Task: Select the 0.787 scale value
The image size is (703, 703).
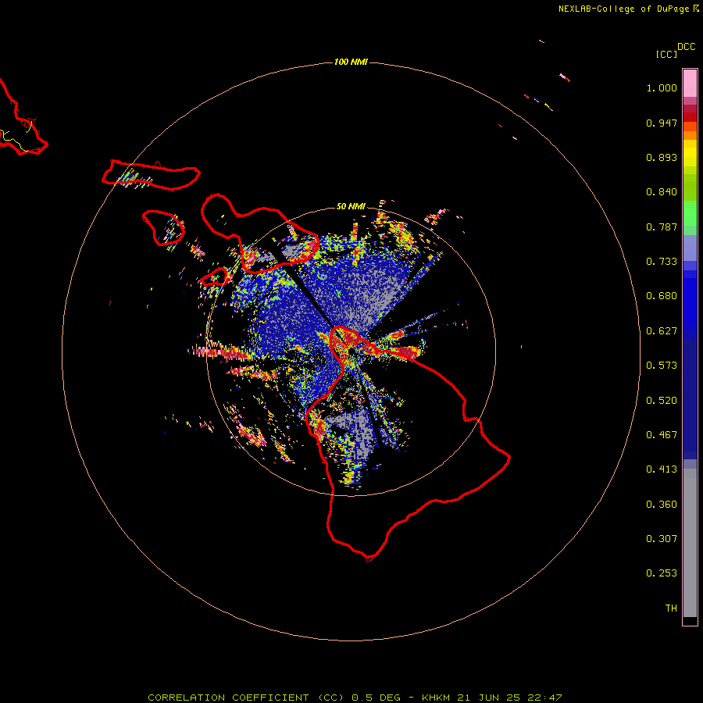Action: coord(662,227)
